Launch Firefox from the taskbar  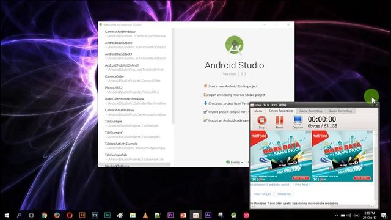click(57, 215)
